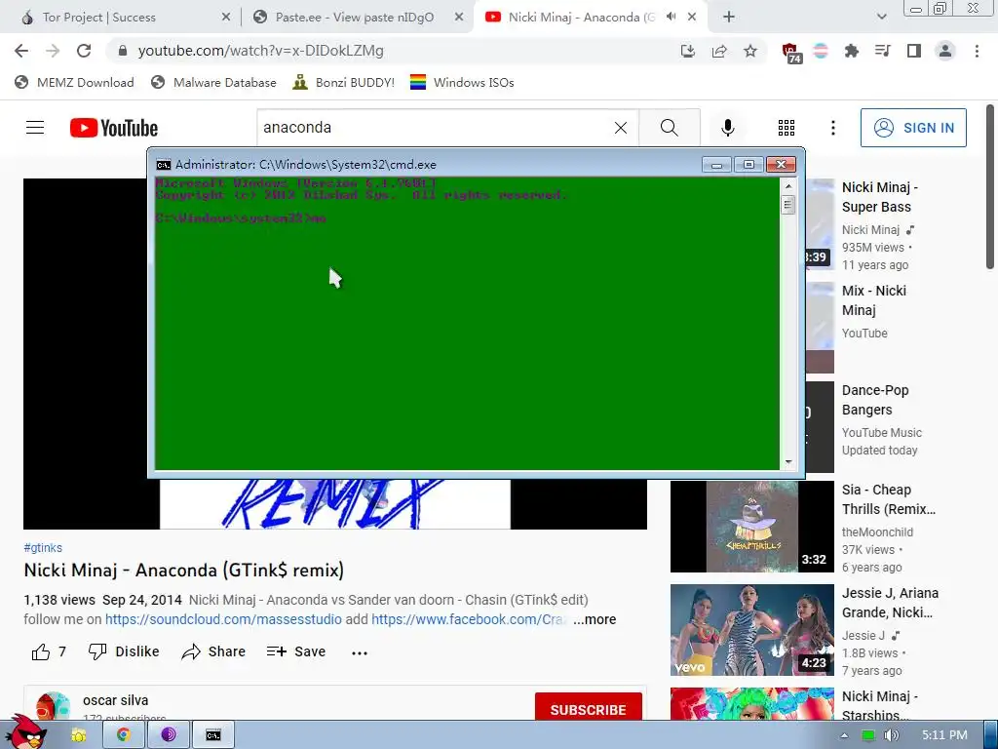Focus the YouTube search field
This screenshot has width=998, height=749.
tap(436, 128)
